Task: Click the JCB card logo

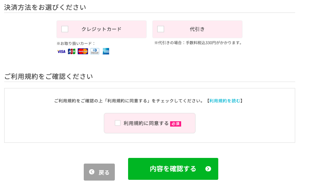Action: point(72,51)
